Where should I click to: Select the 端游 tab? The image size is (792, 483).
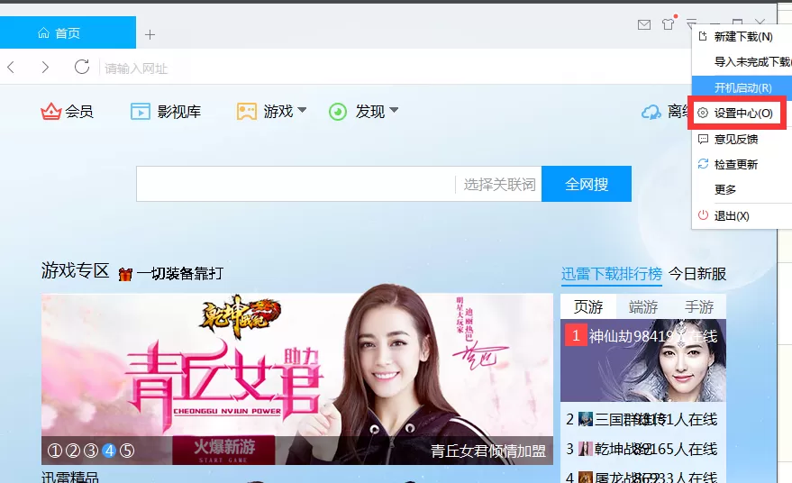coord(643,306)
